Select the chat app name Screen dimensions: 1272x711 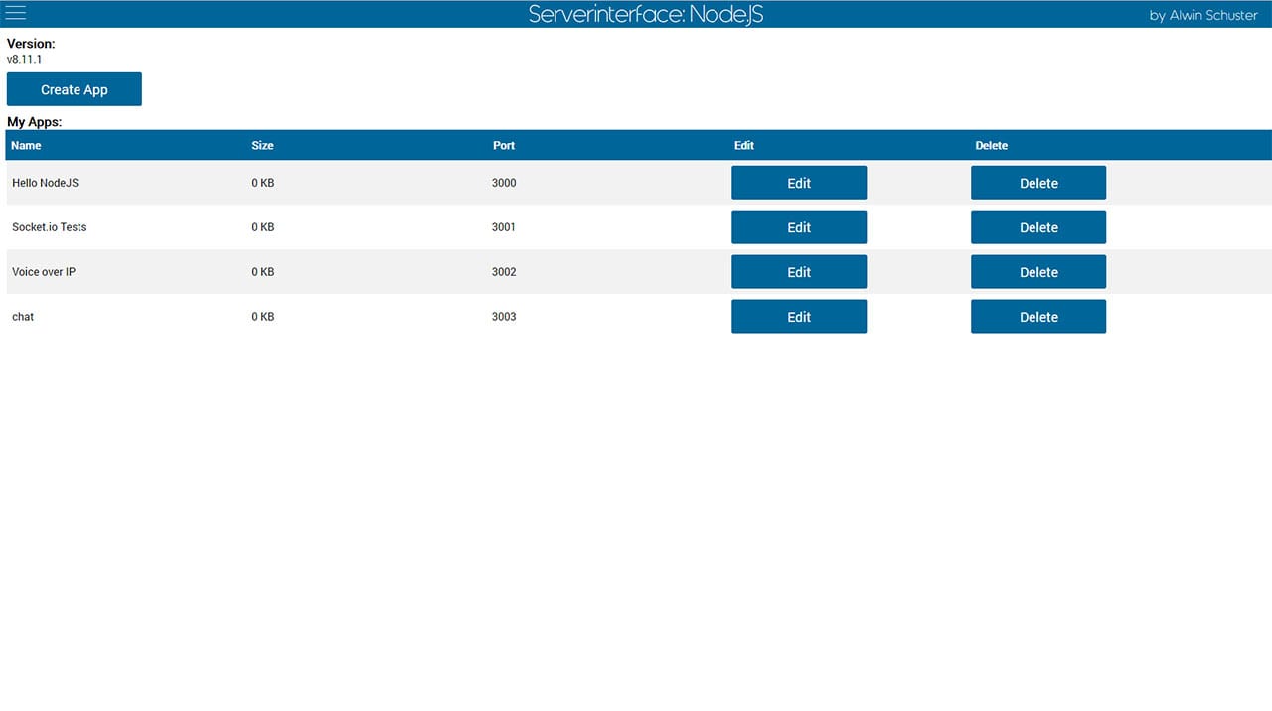click(23, 317)
